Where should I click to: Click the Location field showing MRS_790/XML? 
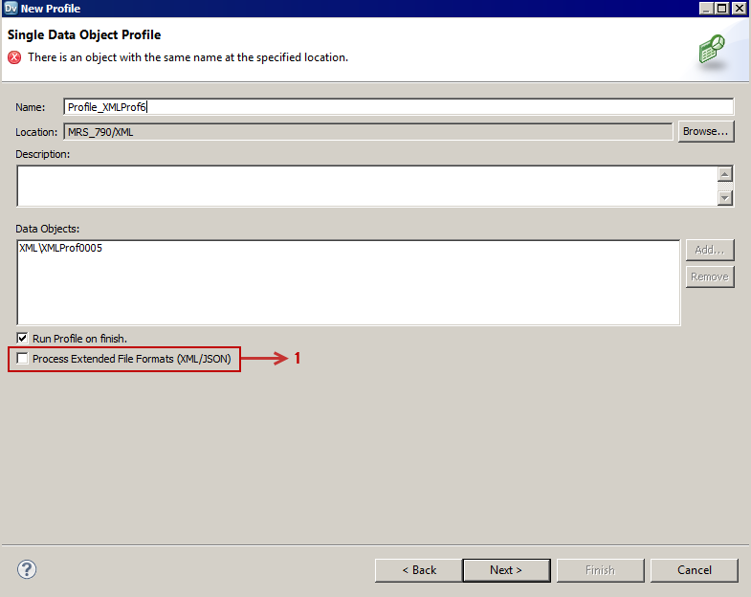click(367, 132)
